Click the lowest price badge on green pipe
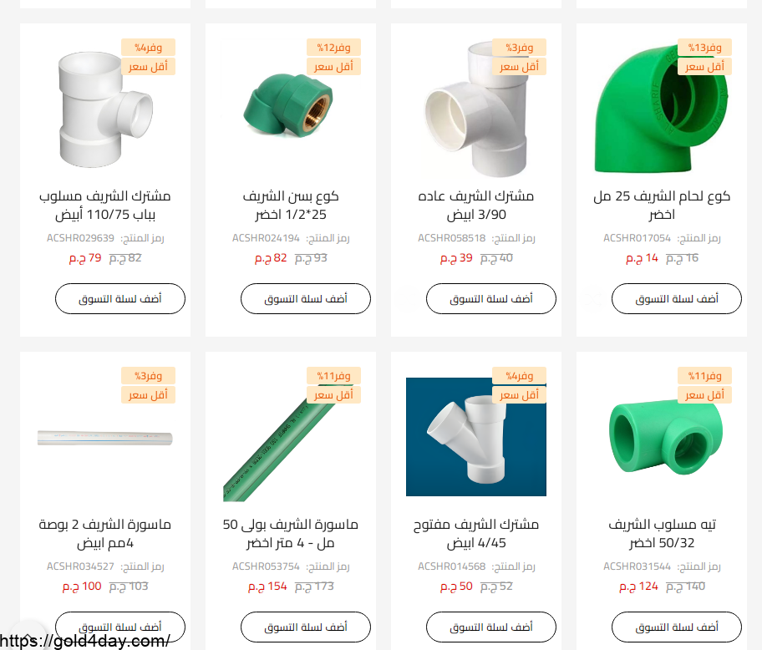The height and width of the screenshot is (650, 762). 333,395
